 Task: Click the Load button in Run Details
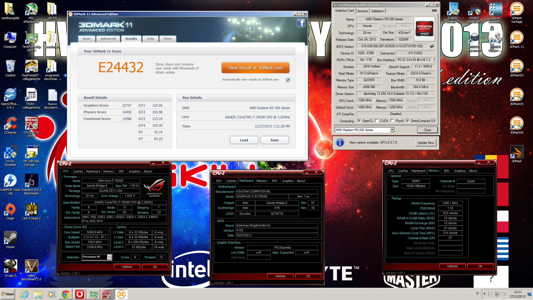[244, 140]
